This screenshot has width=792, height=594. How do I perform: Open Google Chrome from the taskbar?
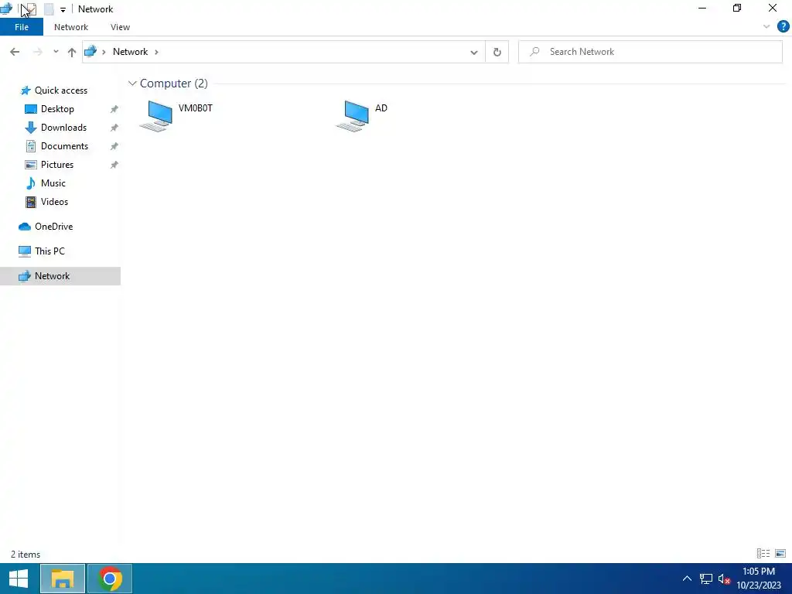(x=110, y=579)
